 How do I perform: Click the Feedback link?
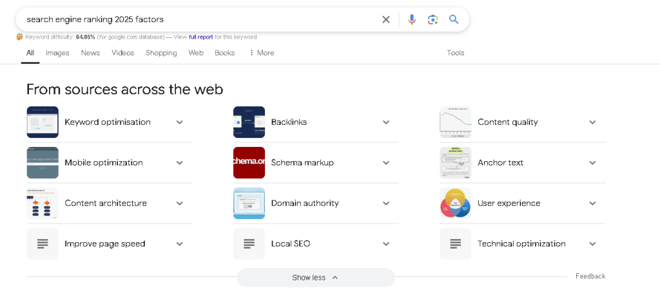590,276
